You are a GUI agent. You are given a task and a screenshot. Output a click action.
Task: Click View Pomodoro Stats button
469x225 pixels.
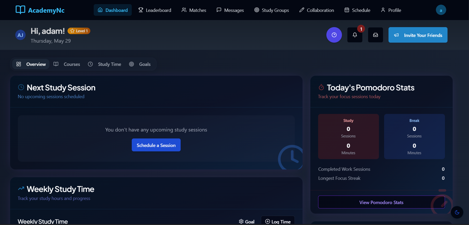pyautogui.click(x=381, y=202)
